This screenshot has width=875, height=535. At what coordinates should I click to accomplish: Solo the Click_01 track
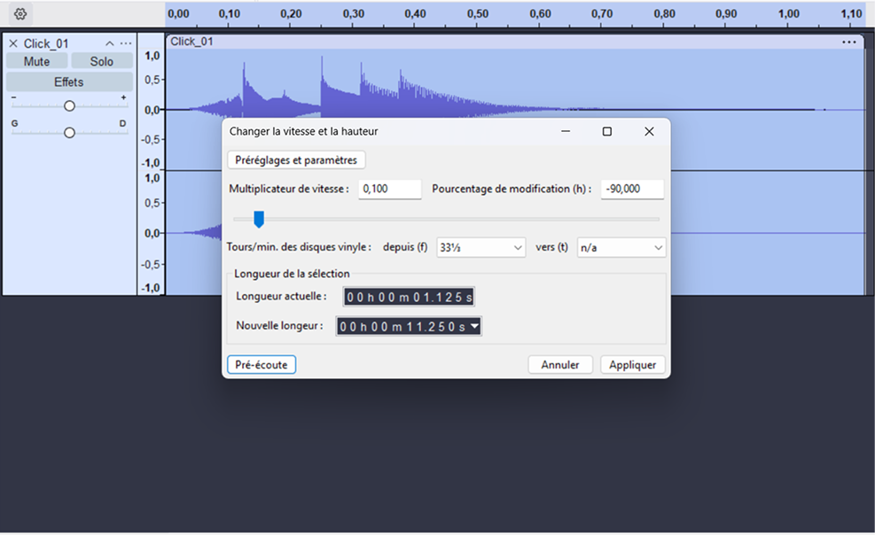(101, 61)
